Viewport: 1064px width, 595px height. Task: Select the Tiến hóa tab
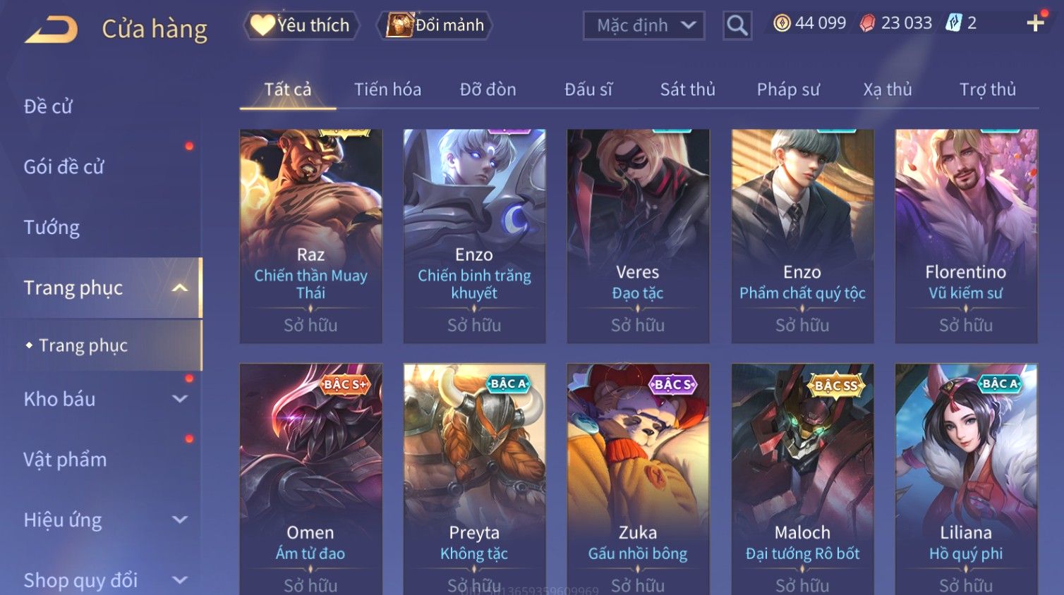387,90
